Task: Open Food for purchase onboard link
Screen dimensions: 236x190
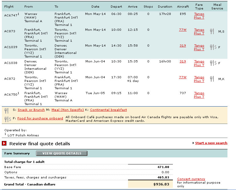Action: (40, 118)
